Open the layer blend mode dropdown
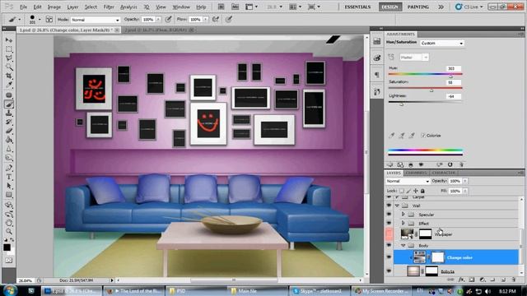Image resolution: width=527 pixels, height=296 pixels. pyautogui.click(x=408, y=181)
